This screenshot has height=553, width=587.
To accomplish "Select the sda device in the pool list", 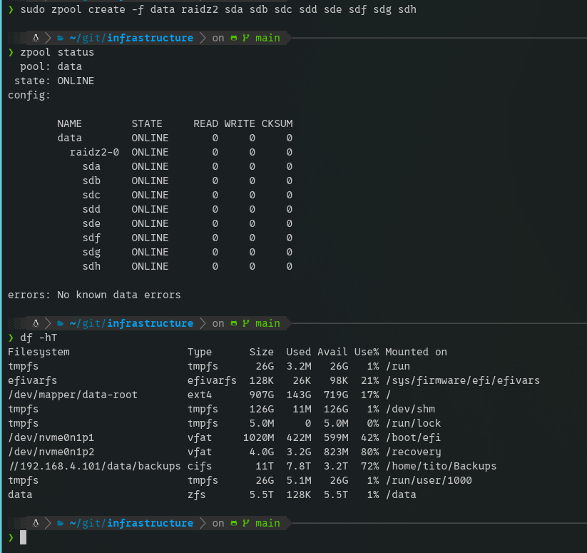I will tap(91, 166).
